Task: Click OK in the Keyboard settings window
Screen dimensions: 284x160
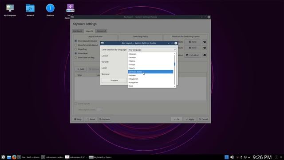Action: (x=177, y=120)
